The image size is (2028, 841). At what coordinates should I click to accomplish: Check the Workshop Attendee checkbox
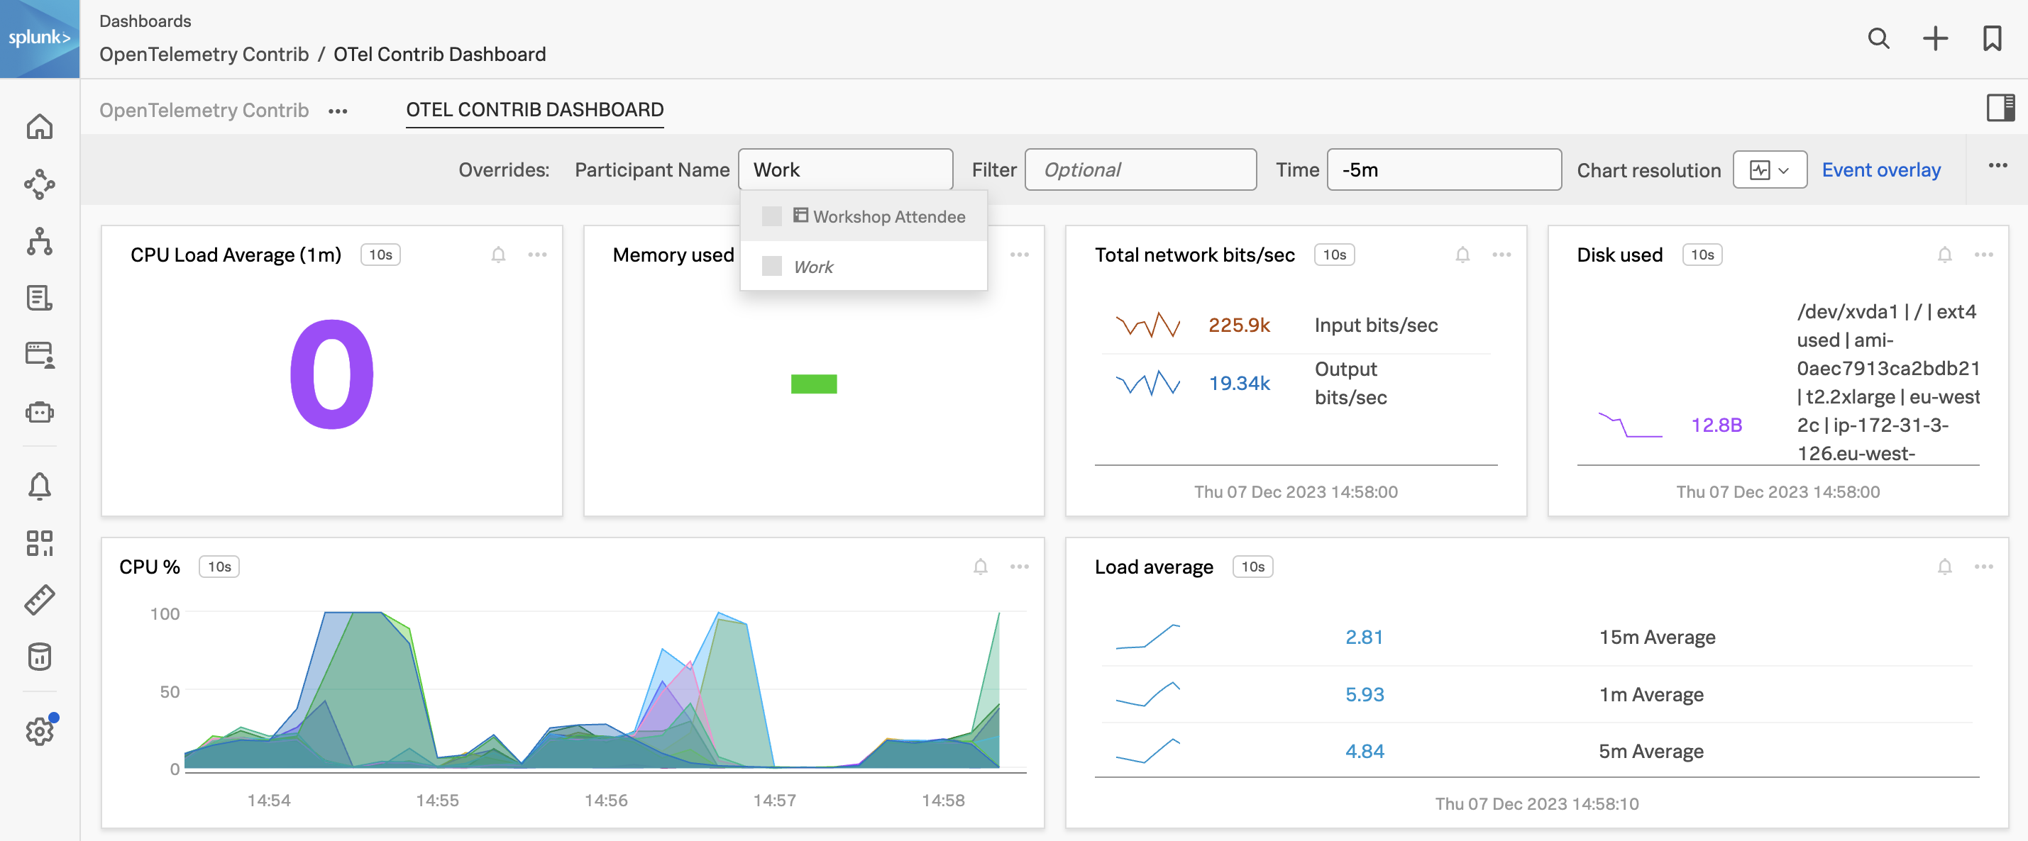(771, 216)
